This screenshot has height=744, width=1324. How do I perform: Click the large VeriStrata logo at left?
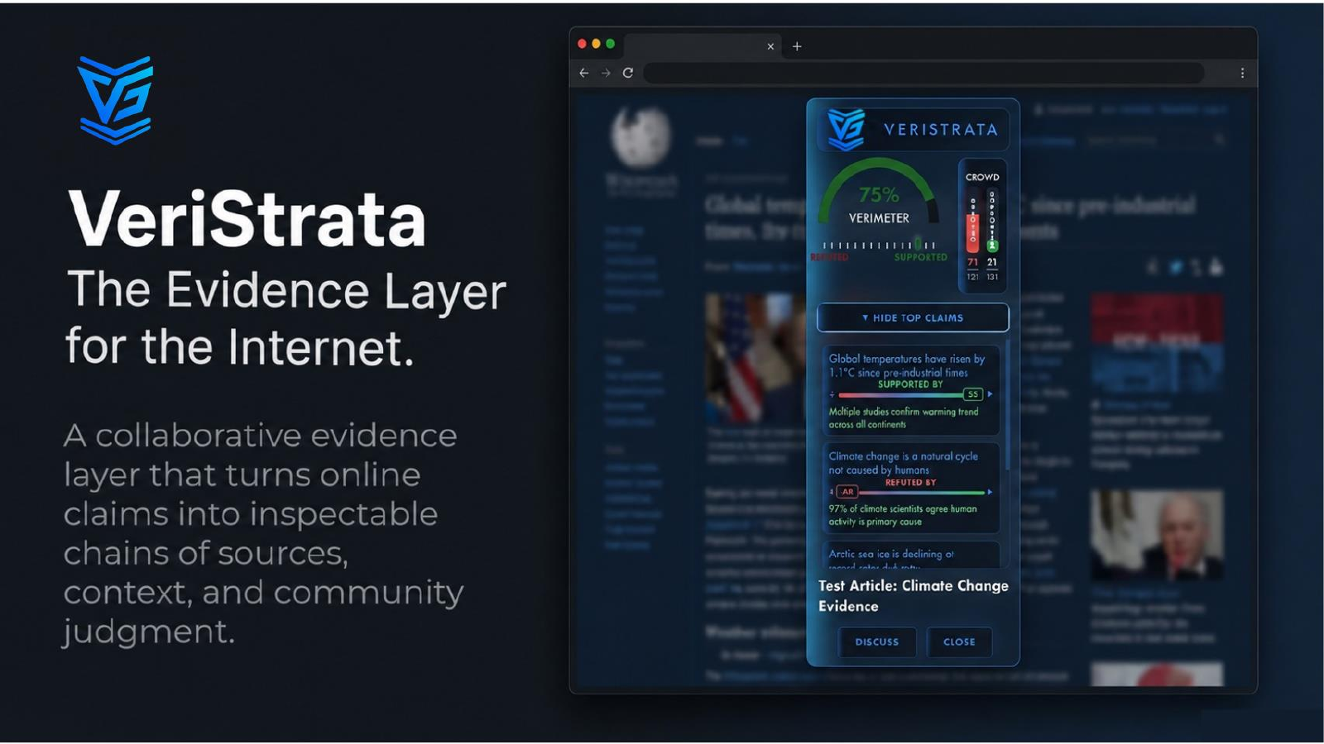point(115,100)
